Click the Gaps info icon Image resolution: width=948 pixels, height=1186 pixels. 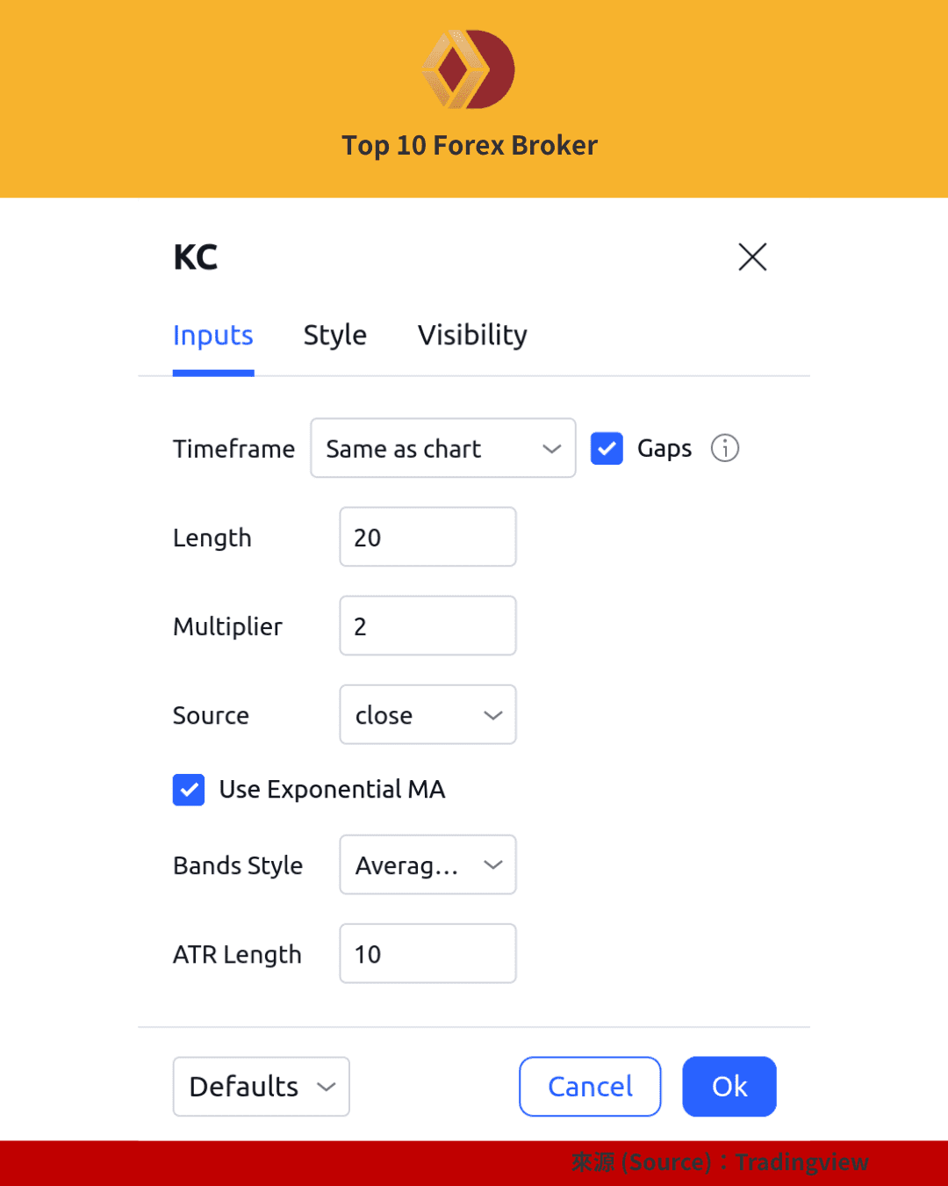725,448
